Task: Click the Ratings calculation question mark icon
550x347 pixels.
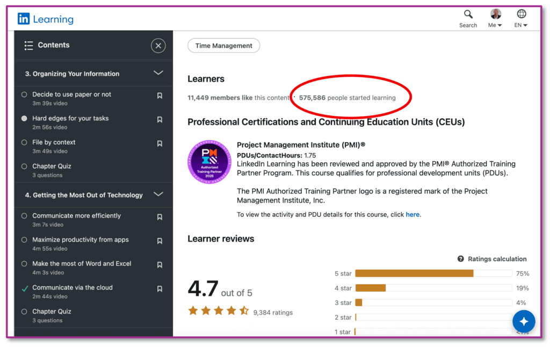Action: pos(460,259)
